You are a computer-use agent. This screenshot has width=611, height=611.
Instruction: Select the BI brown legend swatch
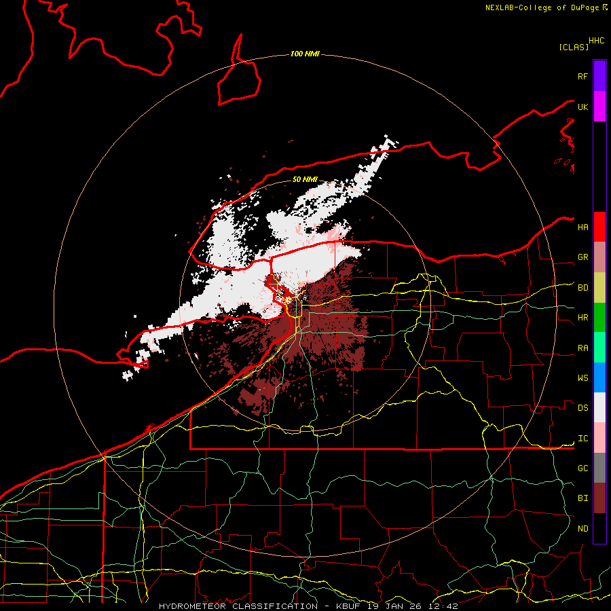(x=599, y=498)
